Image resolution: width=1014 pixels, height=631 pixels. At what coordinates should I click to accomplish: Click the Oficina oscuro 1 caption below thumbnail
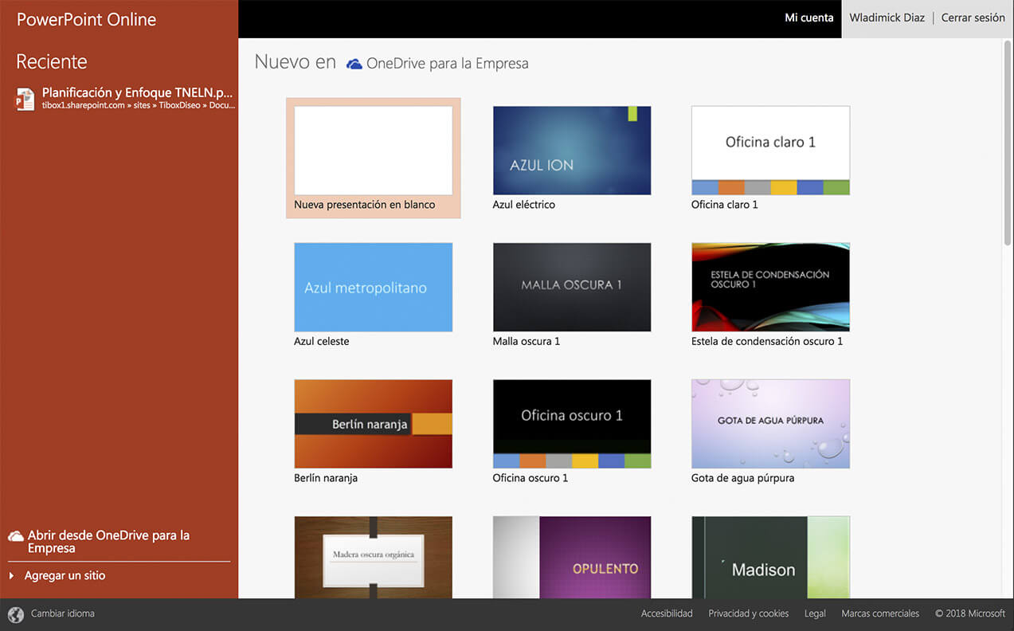530,478
